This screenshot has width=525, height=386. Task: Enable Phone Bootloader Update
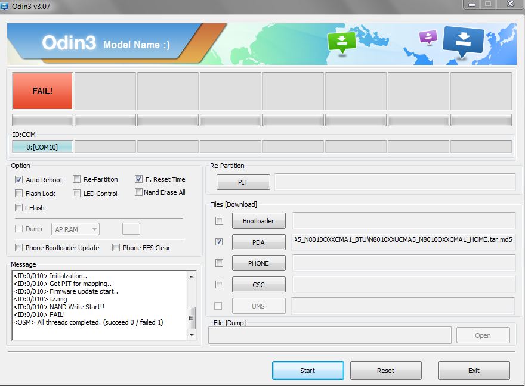pos(18,247)
